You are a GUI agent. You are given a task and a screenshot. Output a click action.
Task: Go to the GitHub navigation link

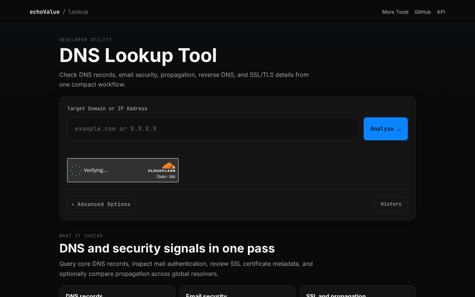(x=423, y=12)
